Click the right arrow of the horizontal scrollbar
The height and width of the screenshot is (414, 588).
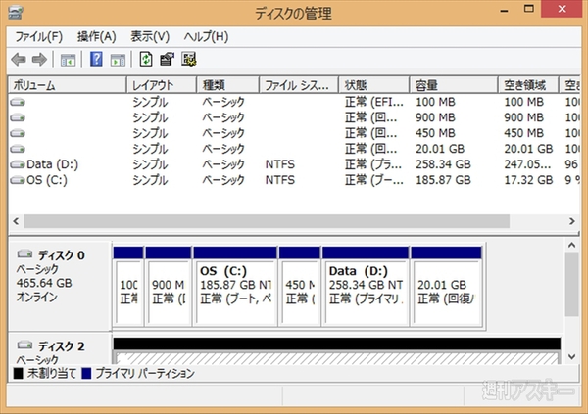(571, 221)
